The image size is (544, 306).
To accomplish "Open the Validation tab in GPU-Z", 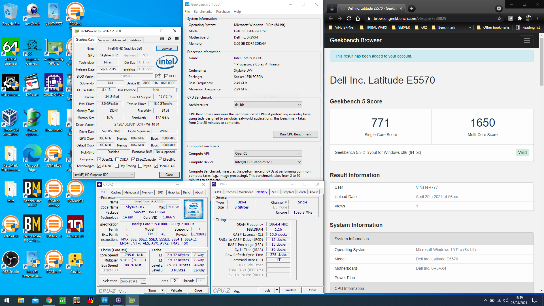I will (136, 40).
